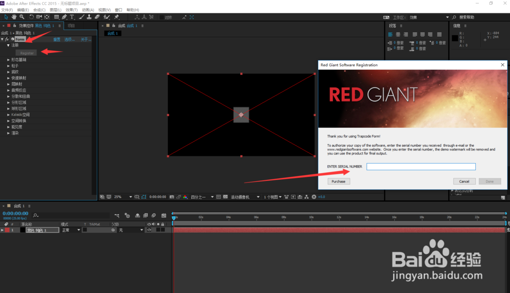Image resolution: width=510 pixels, height=293 pixels.
Task: Pick the Pen tool
Action: (64, 17)
